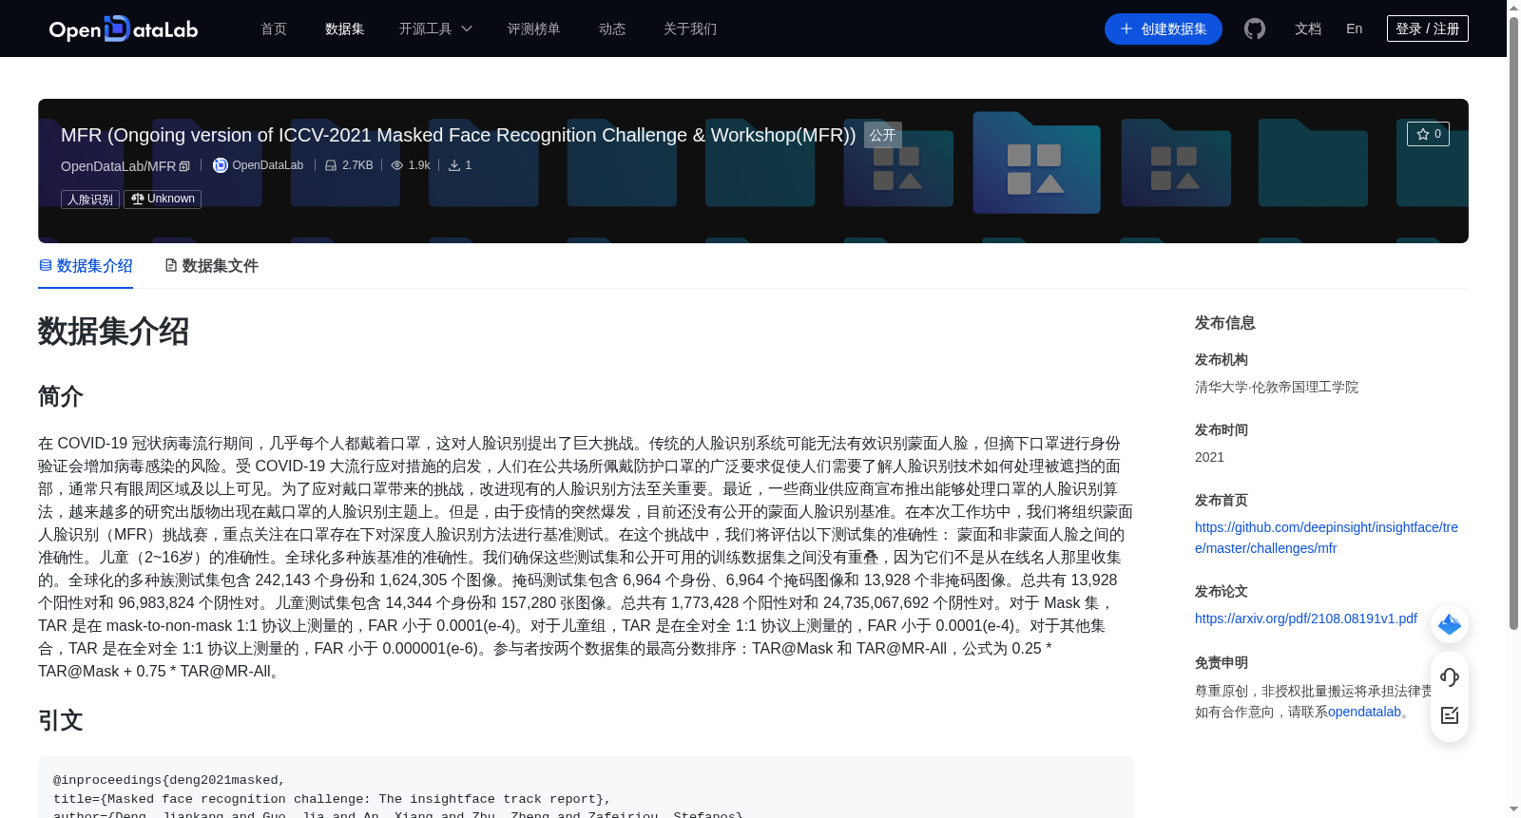Click the vertical scrollbar thumb
Image resolution: width=1521 pixels, height=818 pixels.
(x=1514, y=323)
